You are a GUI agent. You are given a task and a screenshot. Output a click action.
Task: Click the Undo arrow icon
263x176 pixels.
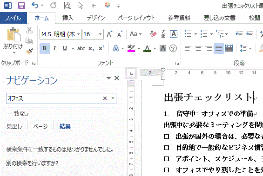click(x=35, y=6)
